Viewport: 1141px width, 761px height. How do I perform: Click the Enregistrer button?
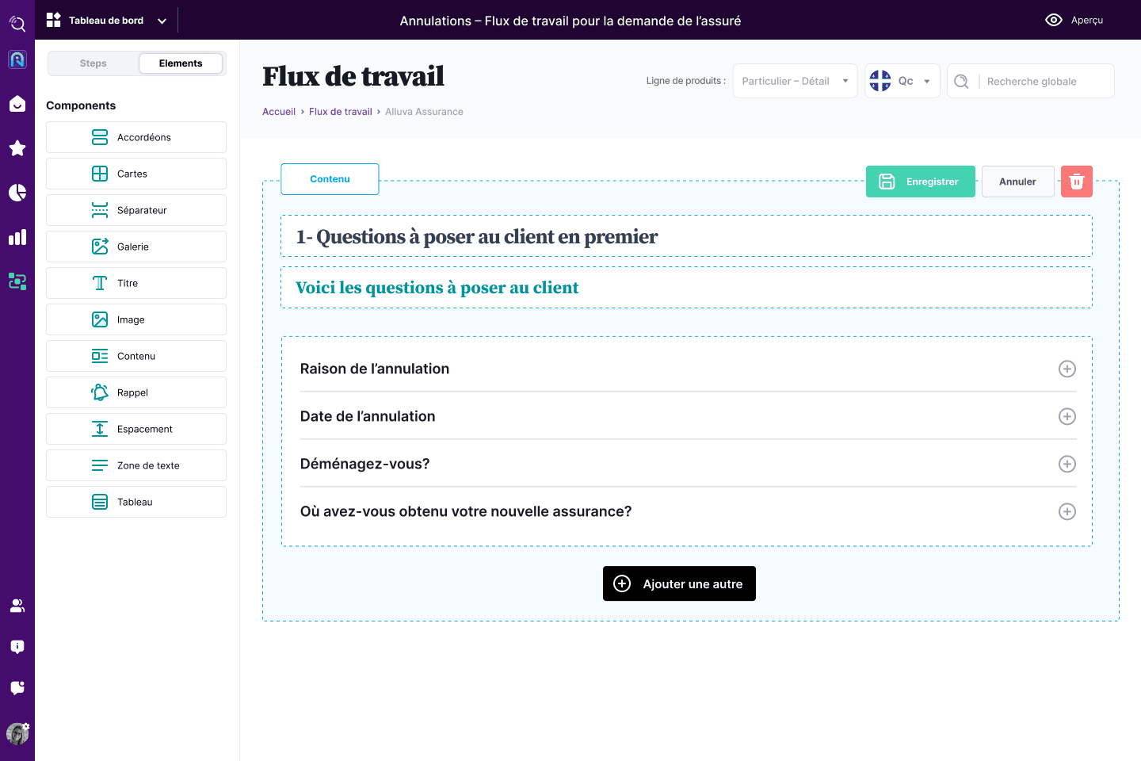(x=920, y=182)
